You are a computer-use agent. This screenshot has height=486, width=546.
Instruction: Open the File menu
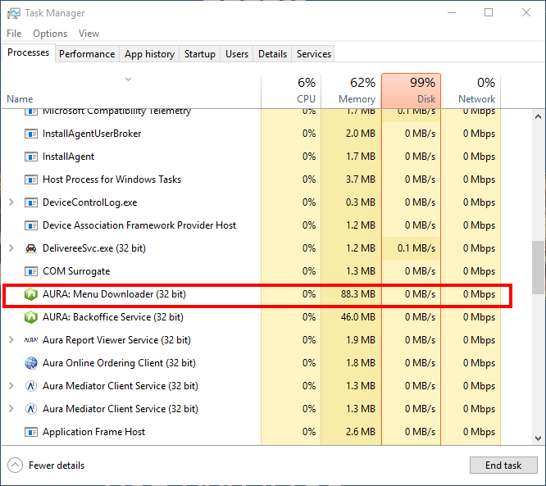pos(14,34)
